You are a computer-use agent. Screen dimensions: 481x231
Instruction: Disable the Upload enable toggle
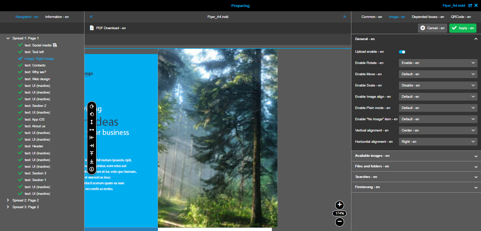402,52
